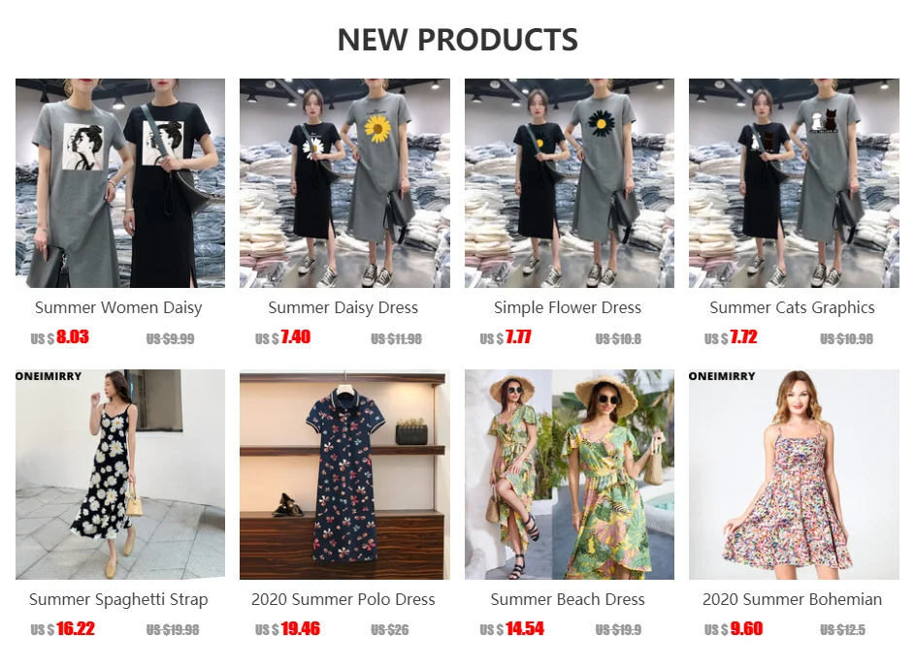Open the Simple Flower Dress product image
The width and height of the screenshot is (915, 668).
tap(570, 183)
